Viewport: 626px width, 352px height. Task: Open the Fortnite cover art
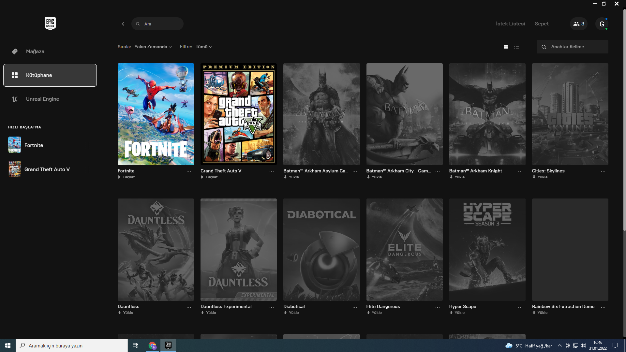pos(156,114)
